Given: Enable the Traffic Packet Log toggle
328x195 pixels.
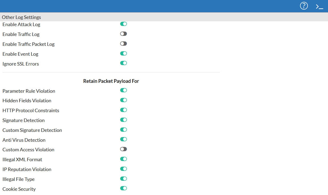Looking at the screenshot, I should [x=123, y=44].
